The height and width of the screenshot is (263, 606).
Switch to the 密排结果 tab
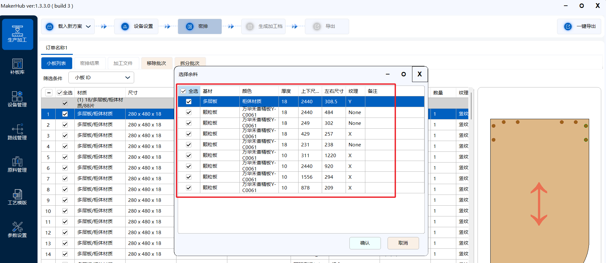90,63
